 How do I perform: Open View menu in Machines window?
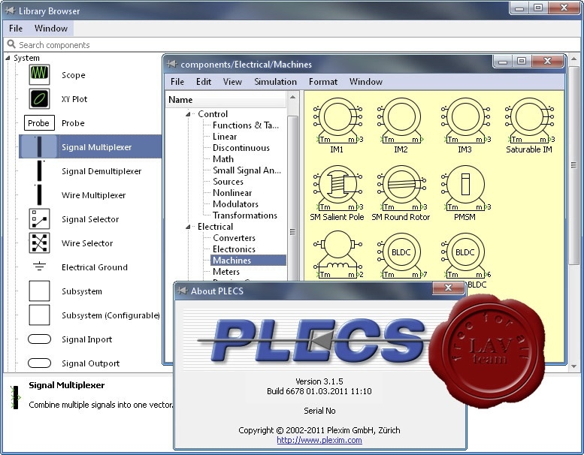pos(232,82)
